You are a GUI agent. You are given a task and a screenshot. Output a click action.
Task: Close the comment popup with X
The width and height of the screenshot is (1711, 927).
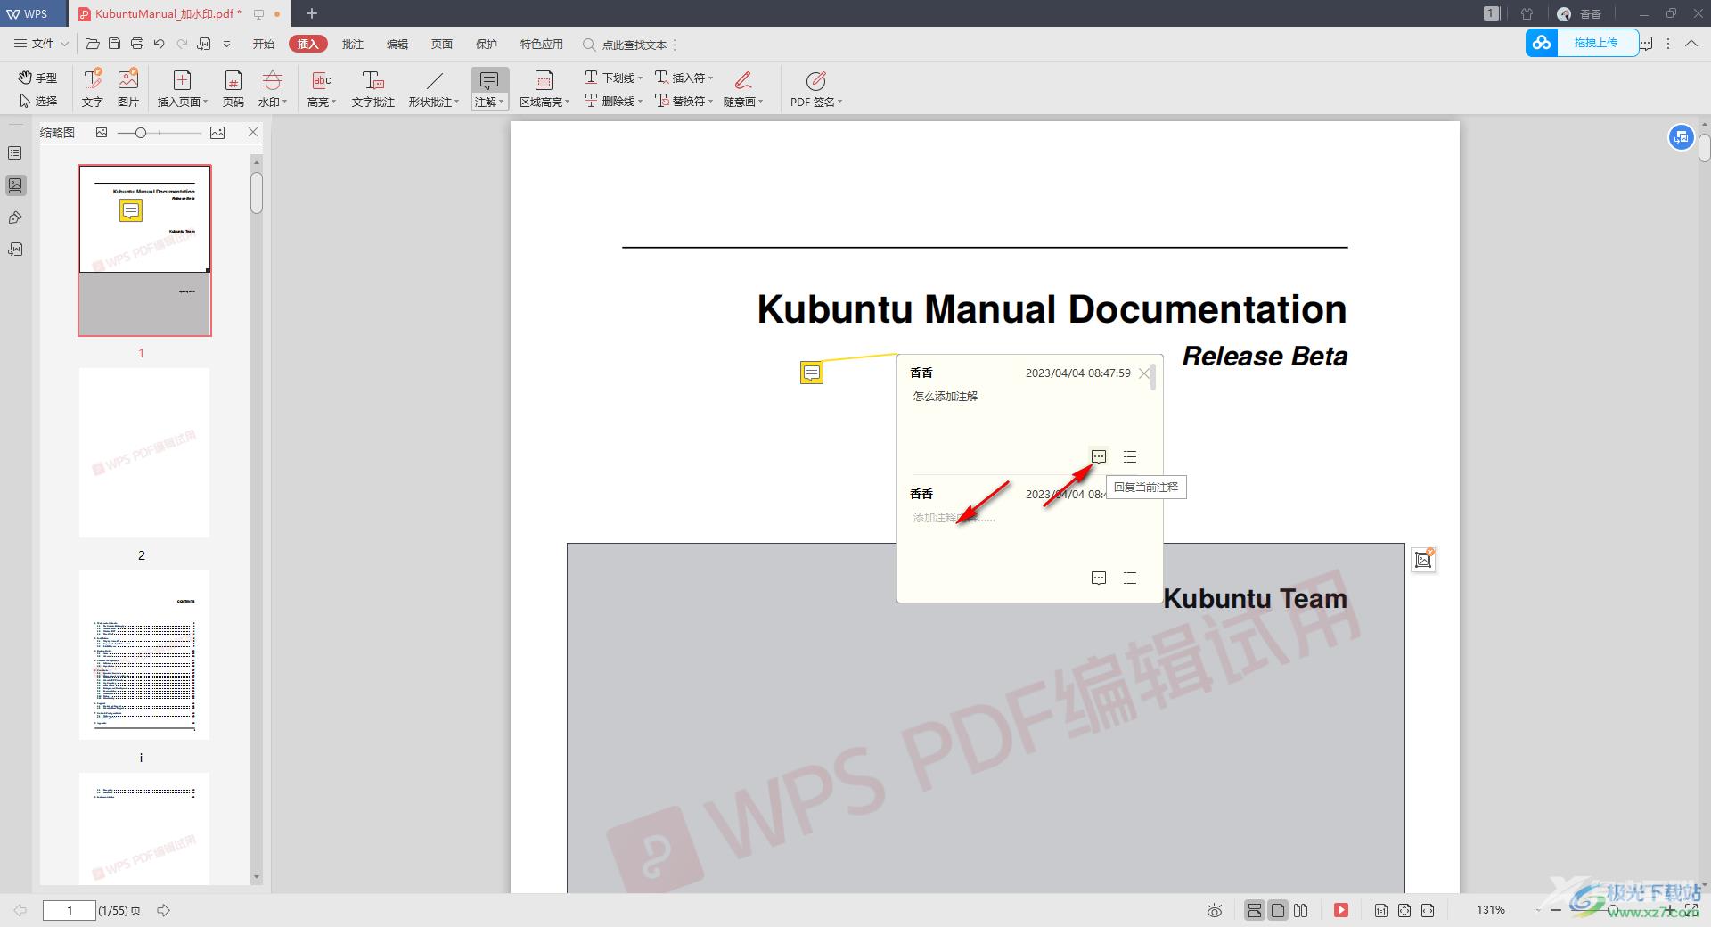click(1144, 373)
